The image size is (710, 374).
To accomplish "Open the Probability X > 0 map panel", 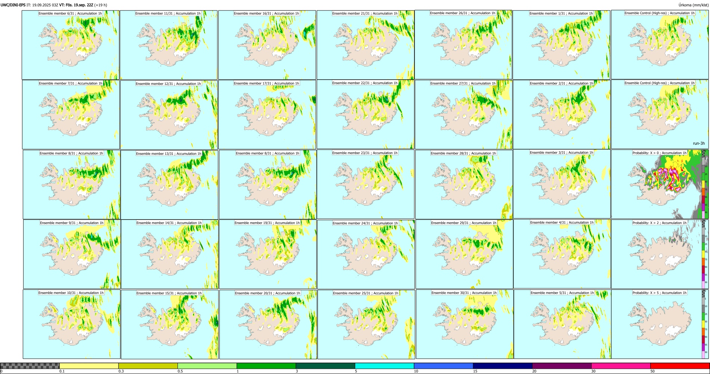I will tap(660, 184).
